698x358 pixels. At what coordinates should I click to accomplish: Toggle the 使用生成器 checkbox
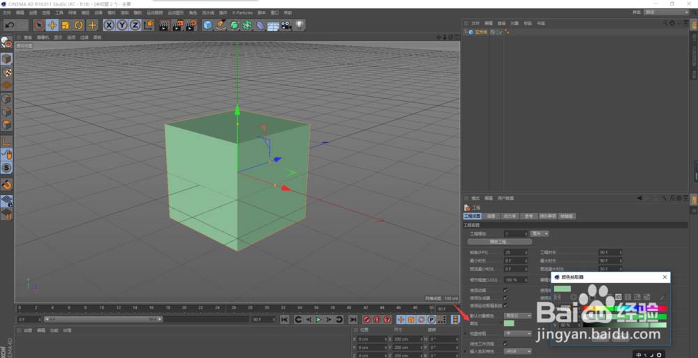click(505, 297)
